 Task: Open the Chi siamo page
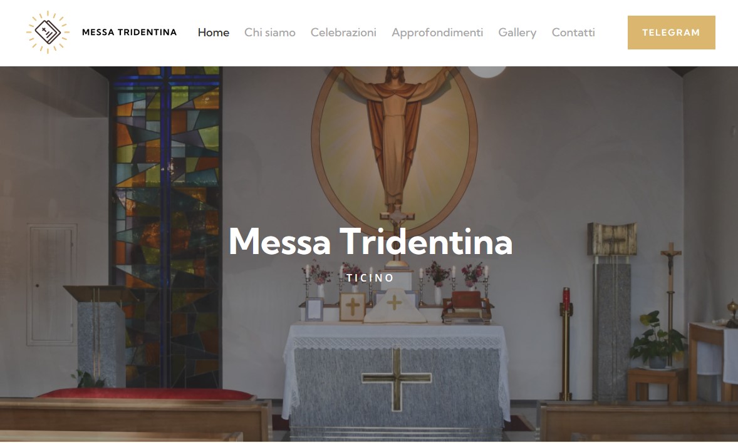point(269,33)
